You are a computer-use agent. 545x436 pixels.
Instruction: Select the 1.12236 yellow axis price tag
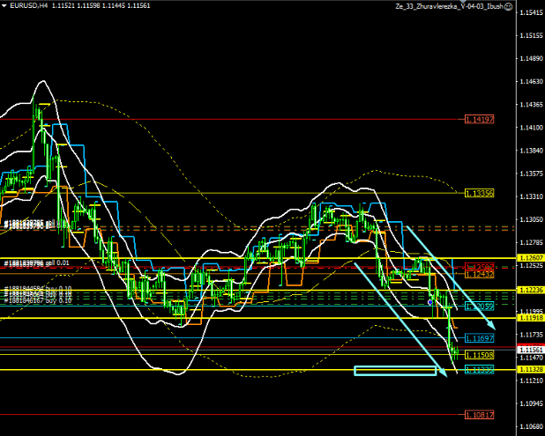[529, 290]
